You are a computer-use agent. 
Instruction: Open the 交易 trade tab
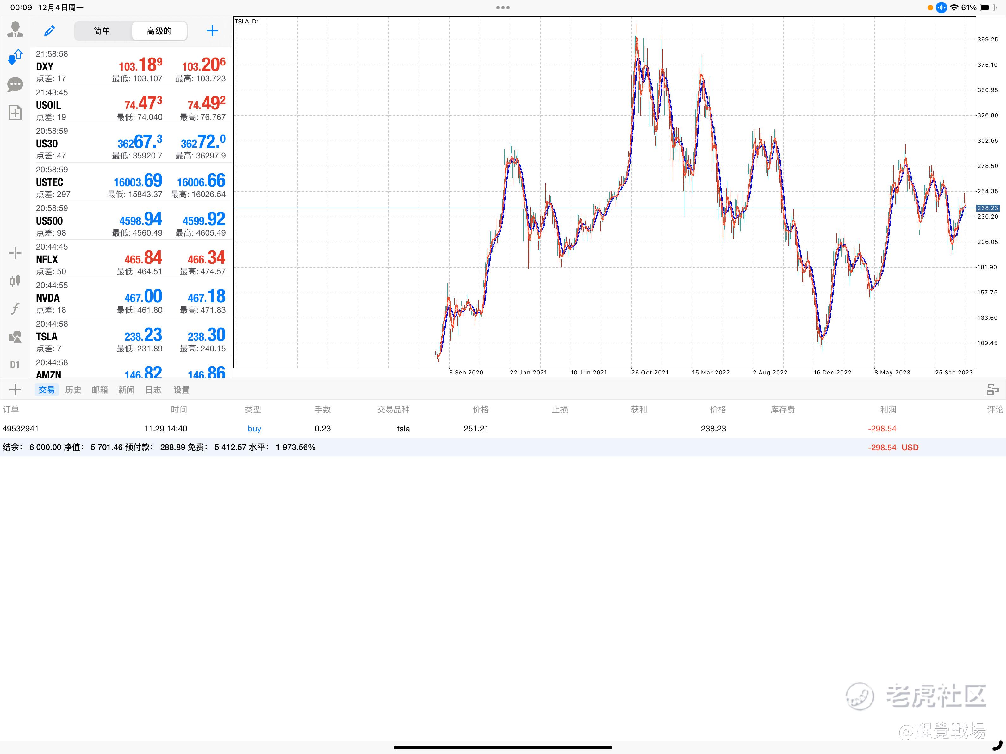tap(47, 390)
